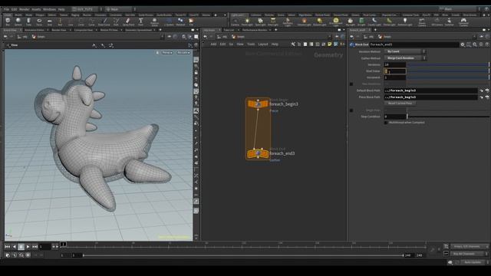
Task: Select the Draw Curve shelf tool
Action: pyautogui.click(x=104, y=21)
